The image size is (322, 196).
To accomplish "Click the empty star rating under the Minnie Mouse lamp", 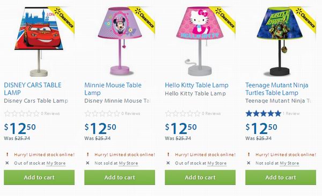I will tap(103, 114).
